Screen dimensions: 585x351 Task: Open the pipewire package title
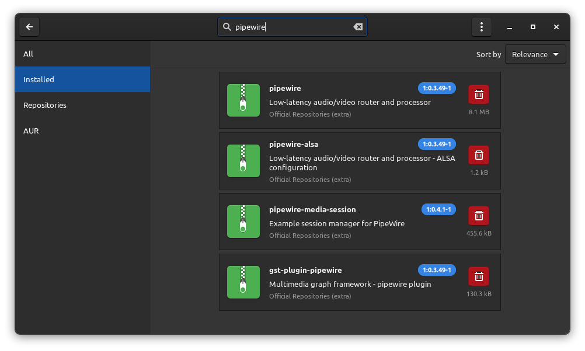[285, 88]
